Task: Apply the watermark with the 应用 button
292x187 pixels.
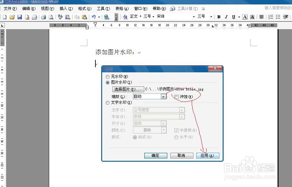Action: [x=207, y=155]
